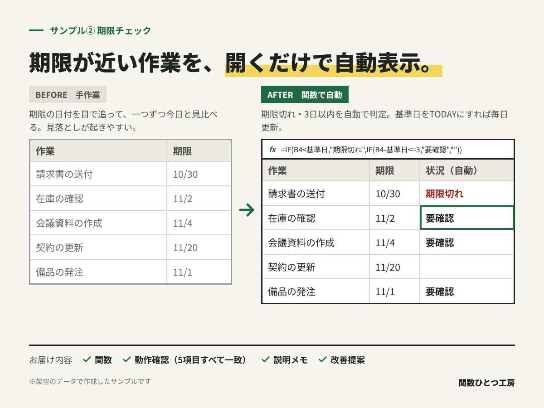Click the 関数ひとつ工房 brand name
The width and height of the screenshot is (544, 408).
point(487,383)
